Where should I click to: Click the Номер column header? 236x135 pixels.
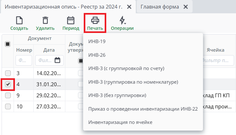24,50
